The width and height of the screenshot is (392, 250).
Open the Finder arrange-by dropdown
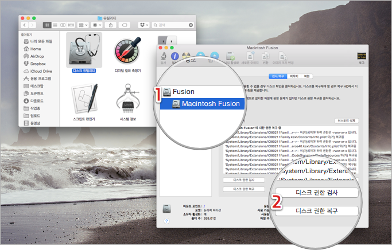[x=83, y=25]
